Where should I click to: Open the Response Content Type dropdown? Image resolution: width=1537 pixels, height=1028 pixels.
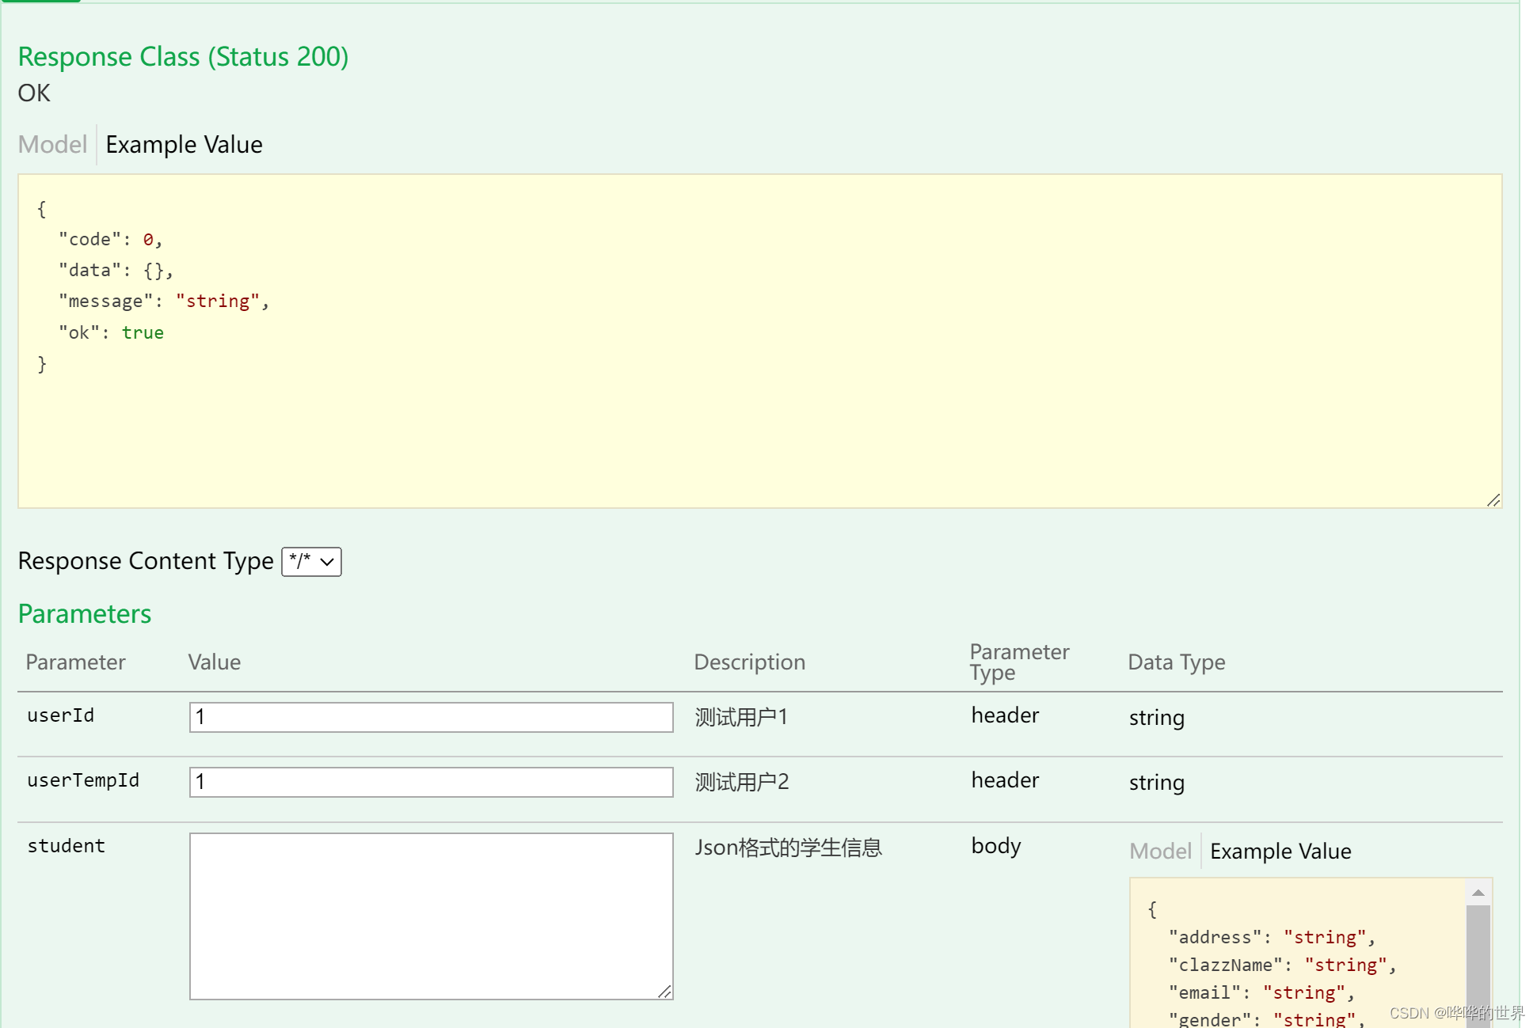click(311, 562)
